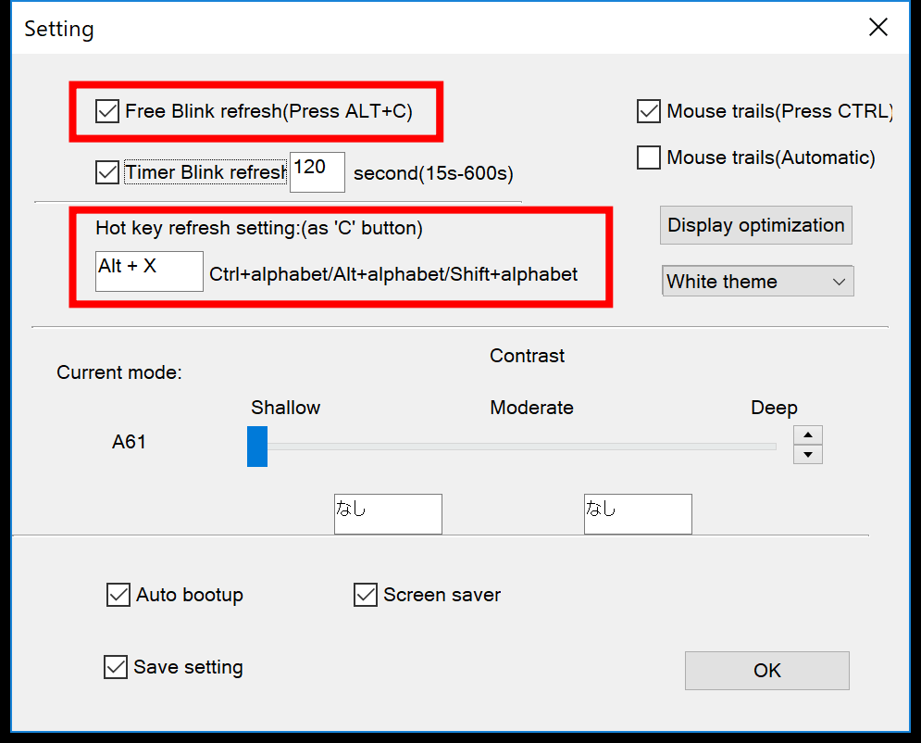
Task: Confirm settings with the OK button
Action: [x=767, y=670]
